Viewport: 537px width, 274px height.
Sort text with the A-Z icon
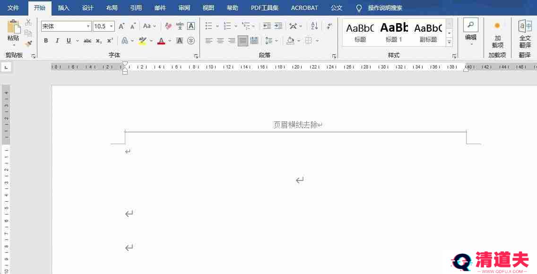(x=314, y=26)
